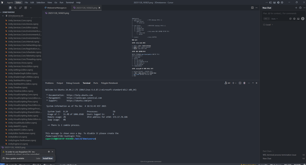The image size is (306, 165).
Task: Open the Edit menu
Action: tap(32, 3)
